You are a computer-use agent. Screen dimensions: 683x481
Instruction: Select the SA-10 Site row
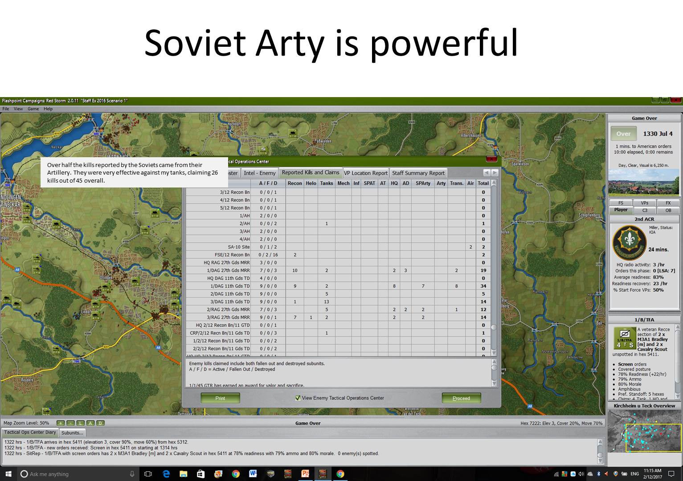(x=338, y=247)
